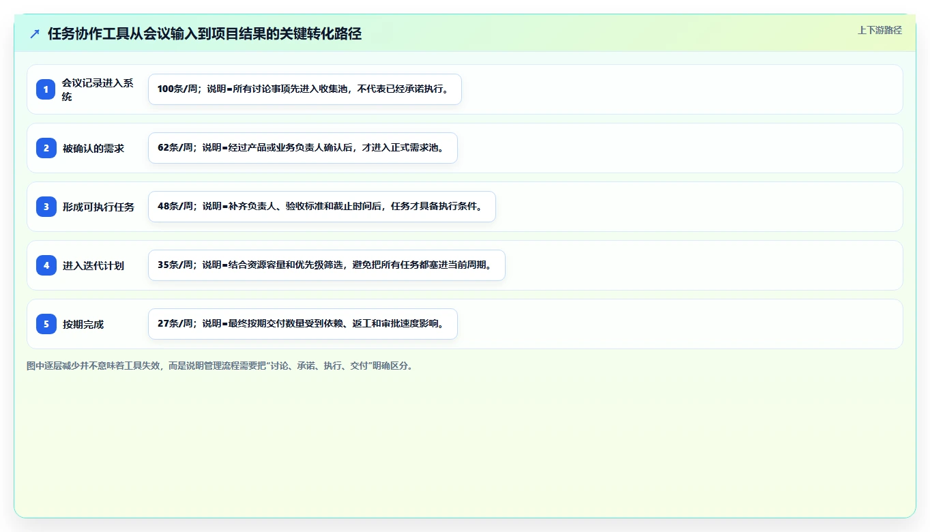Click the 会议记录进入系统 step label

point(98,89)
